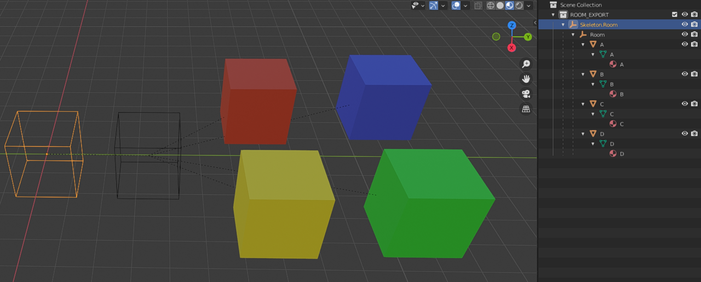Click the green mesh data icon for B
The image size is (701, 282).
603,84
